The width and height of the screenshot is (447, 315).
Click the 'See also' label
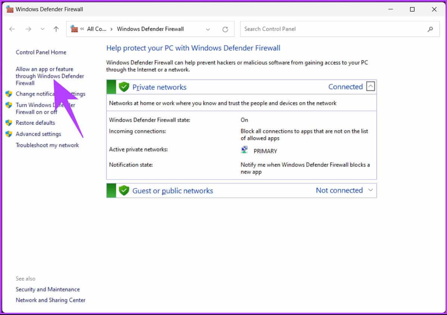[25, 279]
